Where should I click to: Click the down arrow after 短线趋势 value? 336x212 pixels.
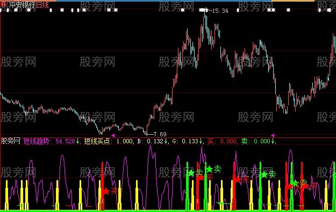click(77, 141)
